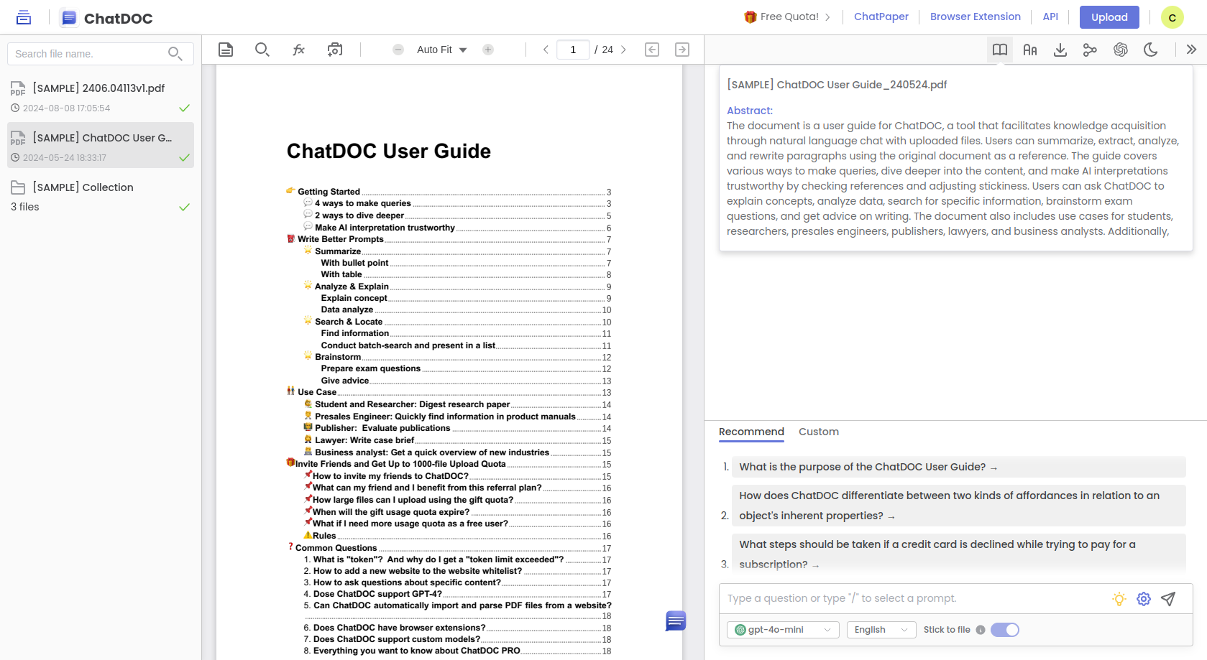This screenshot has height=660, width=1207.
Task: Collapse chat panel with double chevron
Action: tap(1191, 50)
